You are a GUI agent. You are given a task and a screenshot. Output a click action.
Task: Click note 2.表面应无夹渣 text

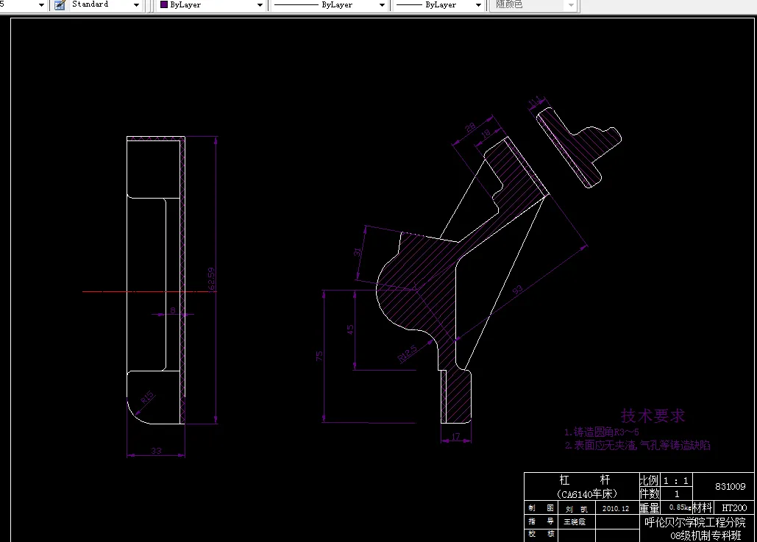[x=637, y=445]
